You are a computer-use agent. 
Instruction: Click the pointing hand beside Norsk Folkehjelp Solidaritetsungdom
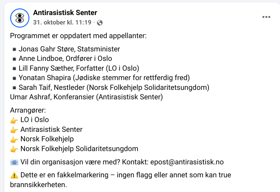[x=14, y=149]
